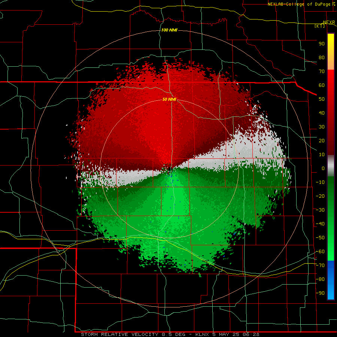
Task: Click the -60 value on velocity scale
Action: coord(320,252)
